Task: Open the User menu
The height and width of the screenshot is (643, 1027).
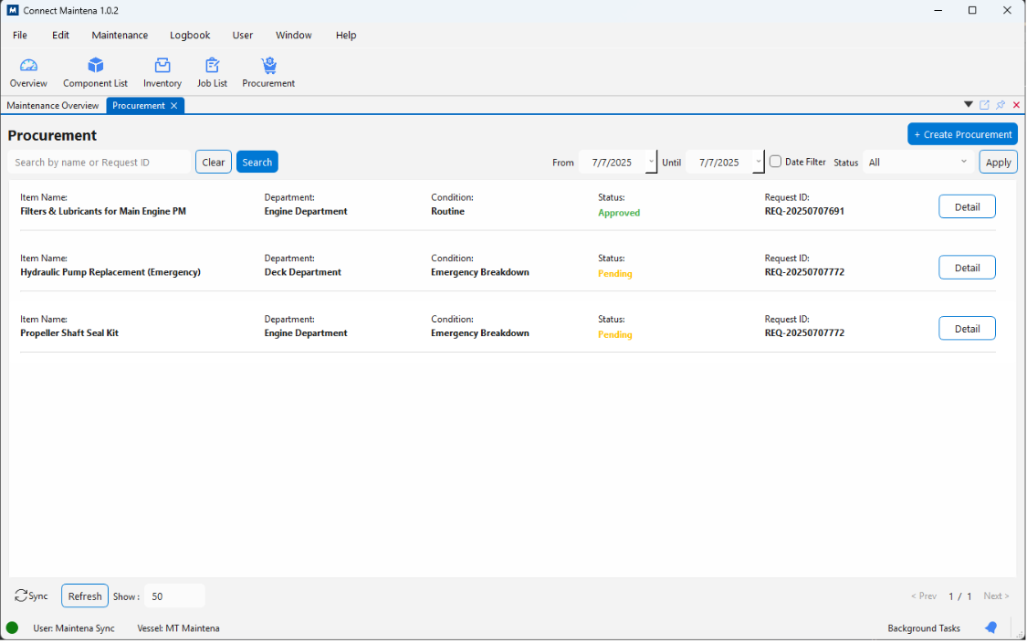Action: click(x=242, y=36)
